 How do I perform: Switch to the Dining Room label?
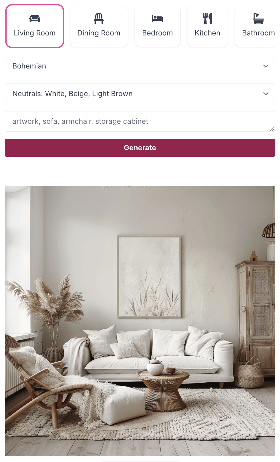(99, 33)
